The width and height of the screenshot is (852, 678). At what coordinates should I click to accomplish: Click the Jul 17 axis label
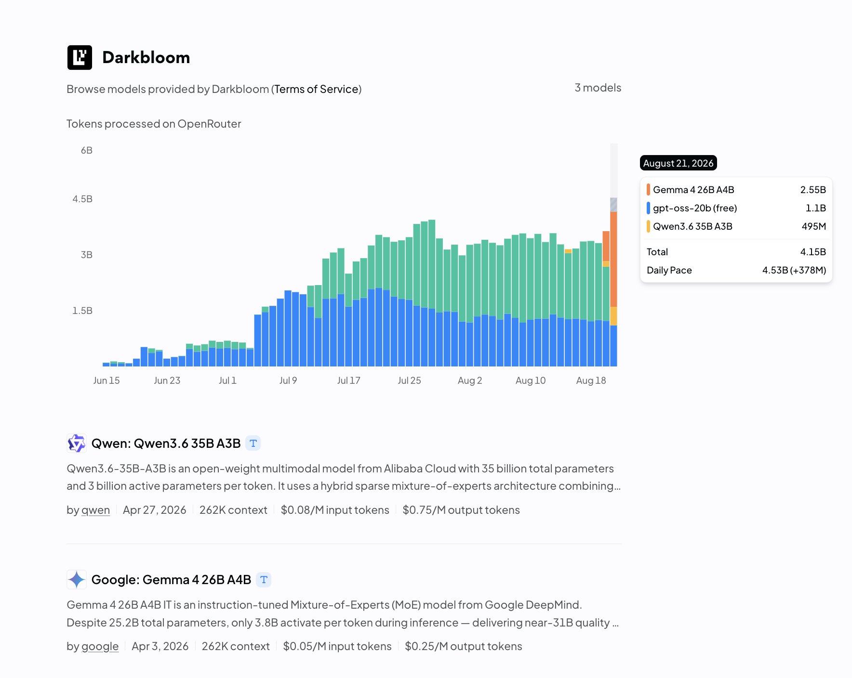pyautogui.click(x=349, y=380)
